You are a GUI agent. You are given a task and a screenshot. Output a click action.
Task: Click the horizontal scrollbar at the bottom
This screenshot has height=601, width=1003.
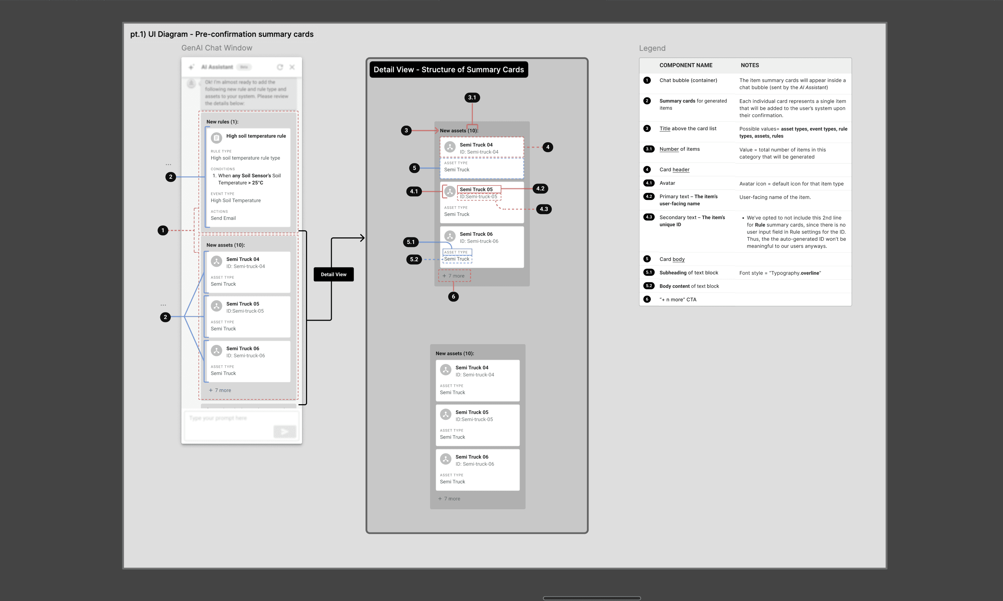point(592,598)
